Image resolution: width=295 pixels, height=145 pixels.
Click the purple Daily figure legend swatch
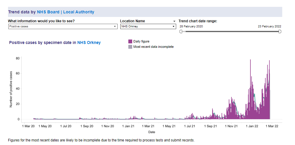(x=130, y=42)
